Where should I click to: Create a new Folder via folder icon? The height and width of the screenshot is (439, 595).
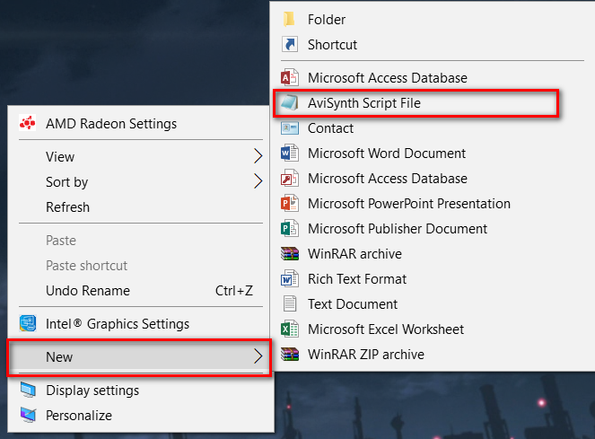[289, 19]
